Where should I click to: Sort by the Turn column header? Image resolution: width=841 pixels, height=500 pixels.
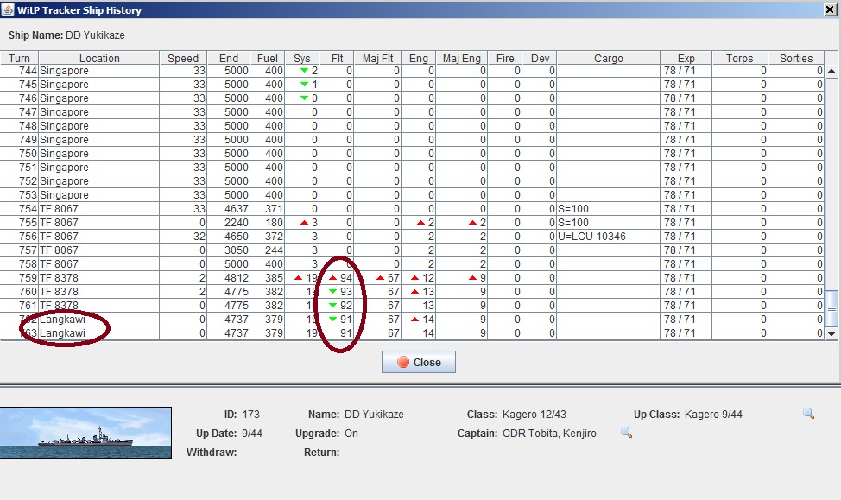[x=19, y=58]
